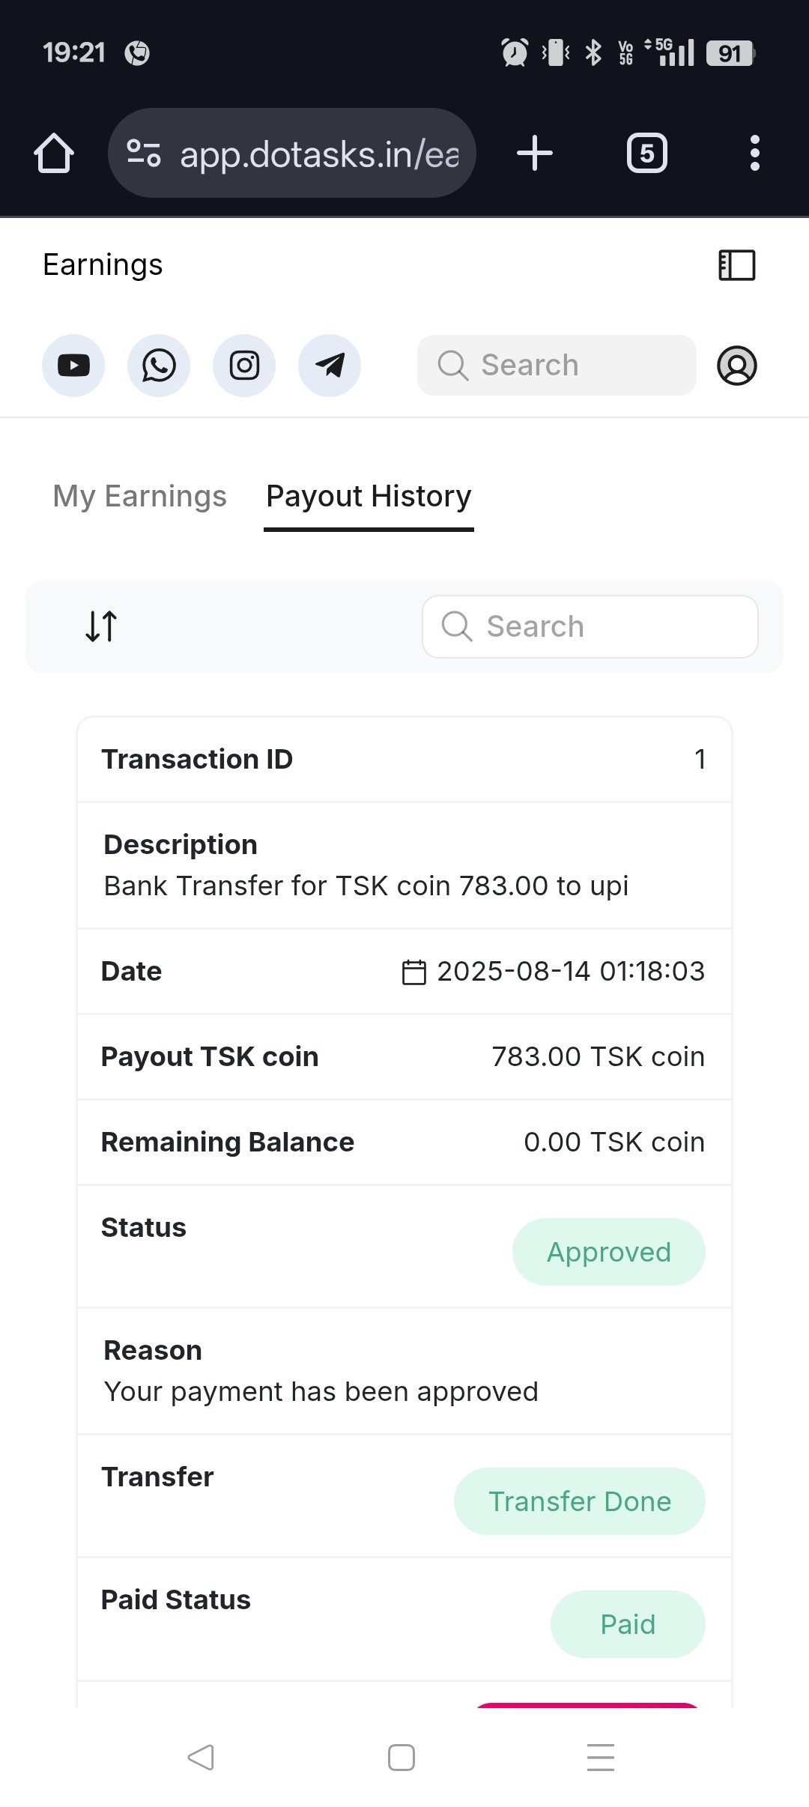
Task: Click the sort arrows icon
Action: tap(101, 626)
